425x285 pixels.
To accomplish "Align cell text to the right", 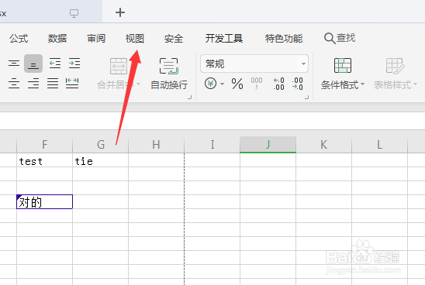I will pos(33,84).
